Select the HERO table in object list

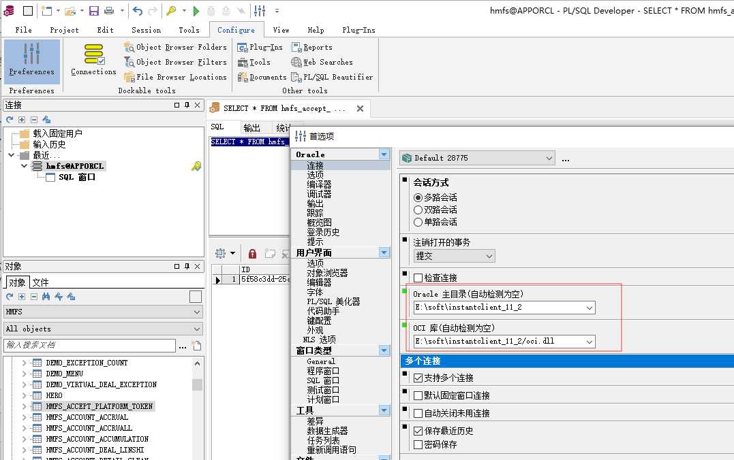click(54, 395)
